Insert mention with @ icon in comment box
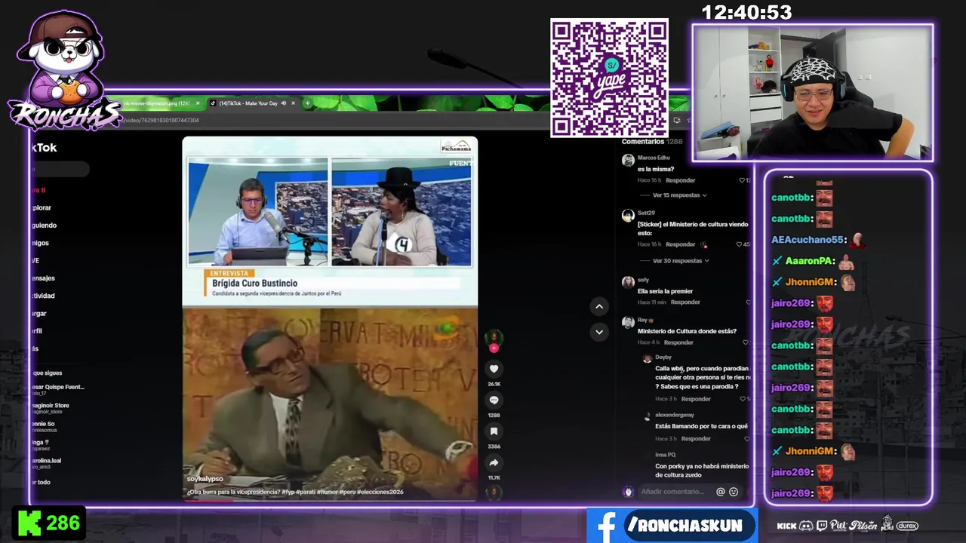The width and height of the screenshot is (966, 543). [721, 492]
